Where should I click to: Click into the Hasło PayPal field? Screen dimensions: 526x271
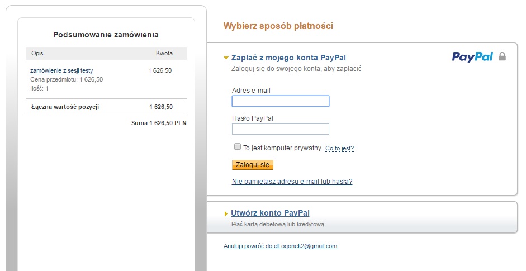tap(280, 129)
